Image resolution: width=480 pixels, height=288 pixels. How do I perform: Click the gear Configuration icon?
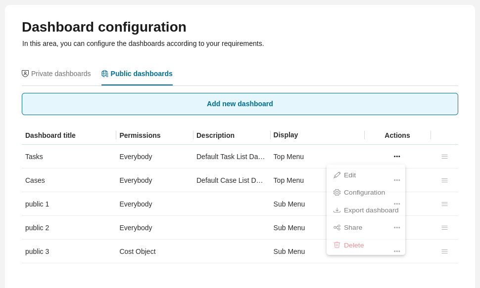click(x=337, y=193)
